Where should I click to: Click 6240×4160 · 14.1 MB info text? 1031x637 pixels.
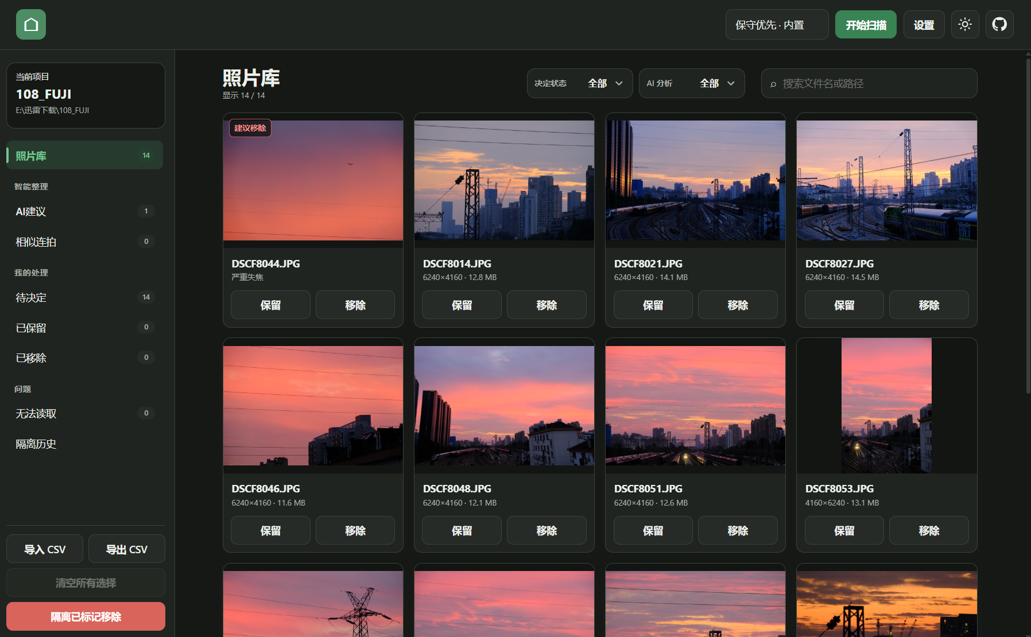[x=651, y=277]
